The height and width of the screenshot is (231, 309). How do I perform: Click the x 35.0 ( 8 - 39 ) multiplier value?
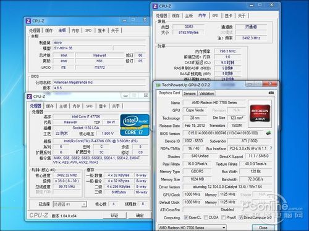(67, 181)
